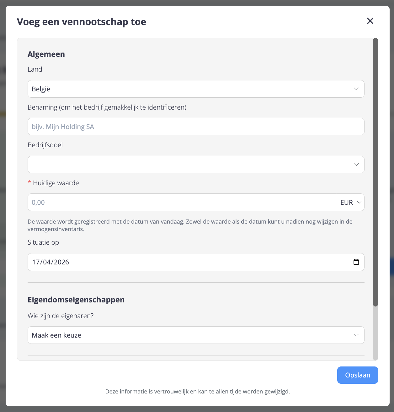Open the calendar picker icon
The image size is (394, 412).
[x=356, y=262]
